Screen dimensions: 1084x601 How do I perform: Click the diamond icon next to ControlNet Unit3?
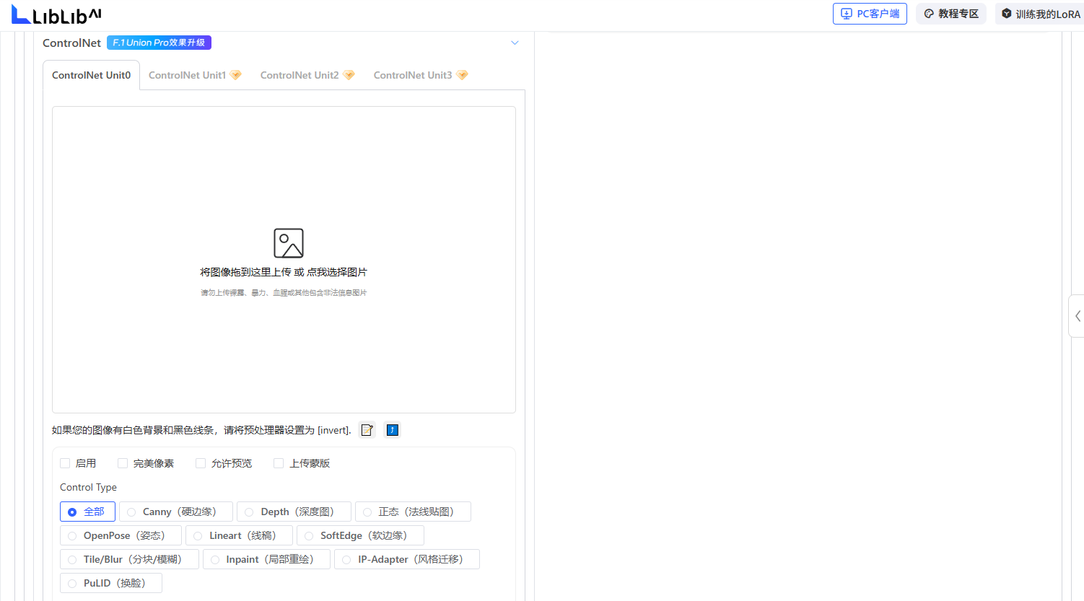coord(462,75)
